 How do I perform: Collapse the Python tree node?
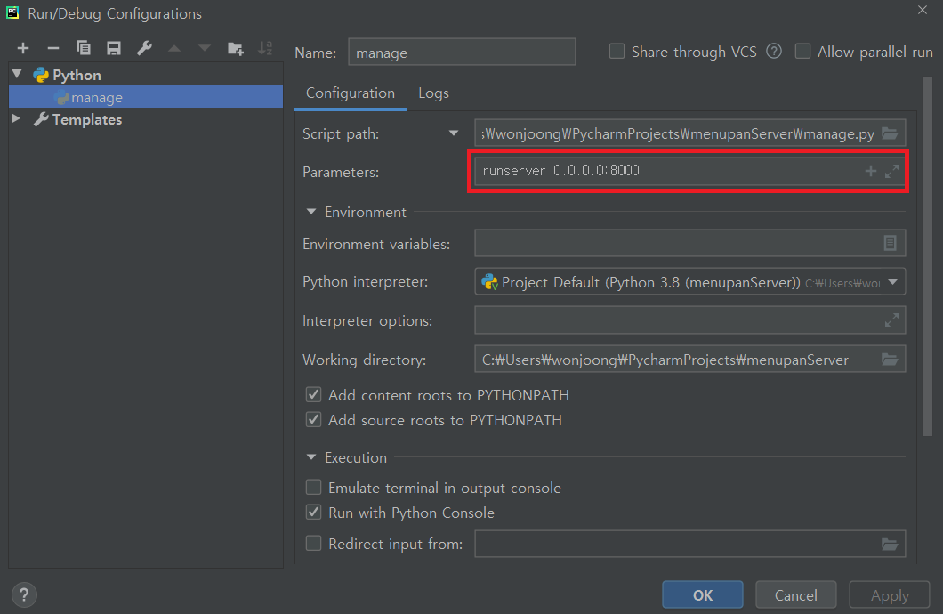(x=18, y=74)
